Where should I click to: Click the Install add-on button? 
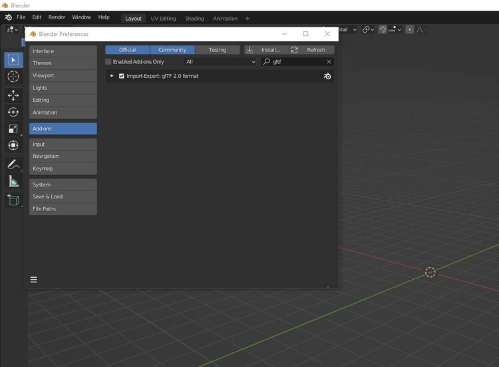point(264,50)
